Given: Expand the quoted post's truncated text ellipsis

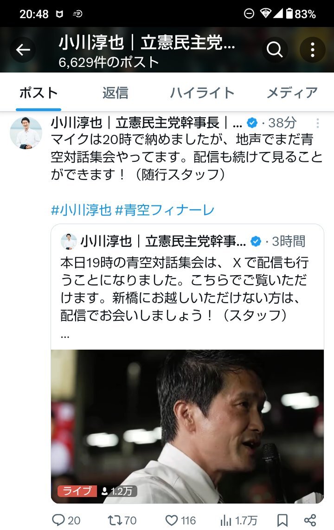Looking at the screenshot, I should pos(65,336).
